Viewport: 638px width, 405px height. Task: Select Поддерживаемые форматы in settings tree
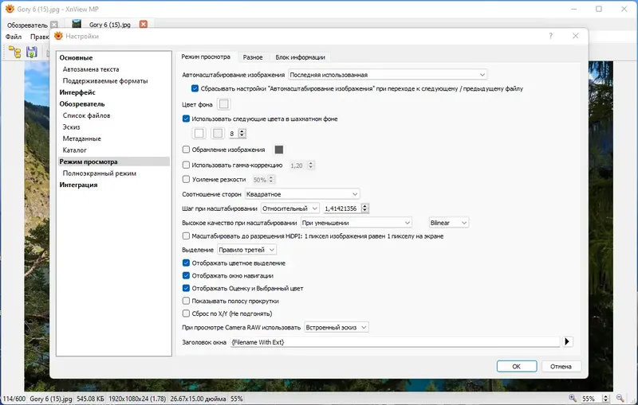pos(105,80)
